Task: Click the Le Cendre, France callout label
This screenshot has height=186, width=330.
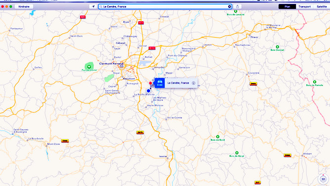Action: click(178, 83)
